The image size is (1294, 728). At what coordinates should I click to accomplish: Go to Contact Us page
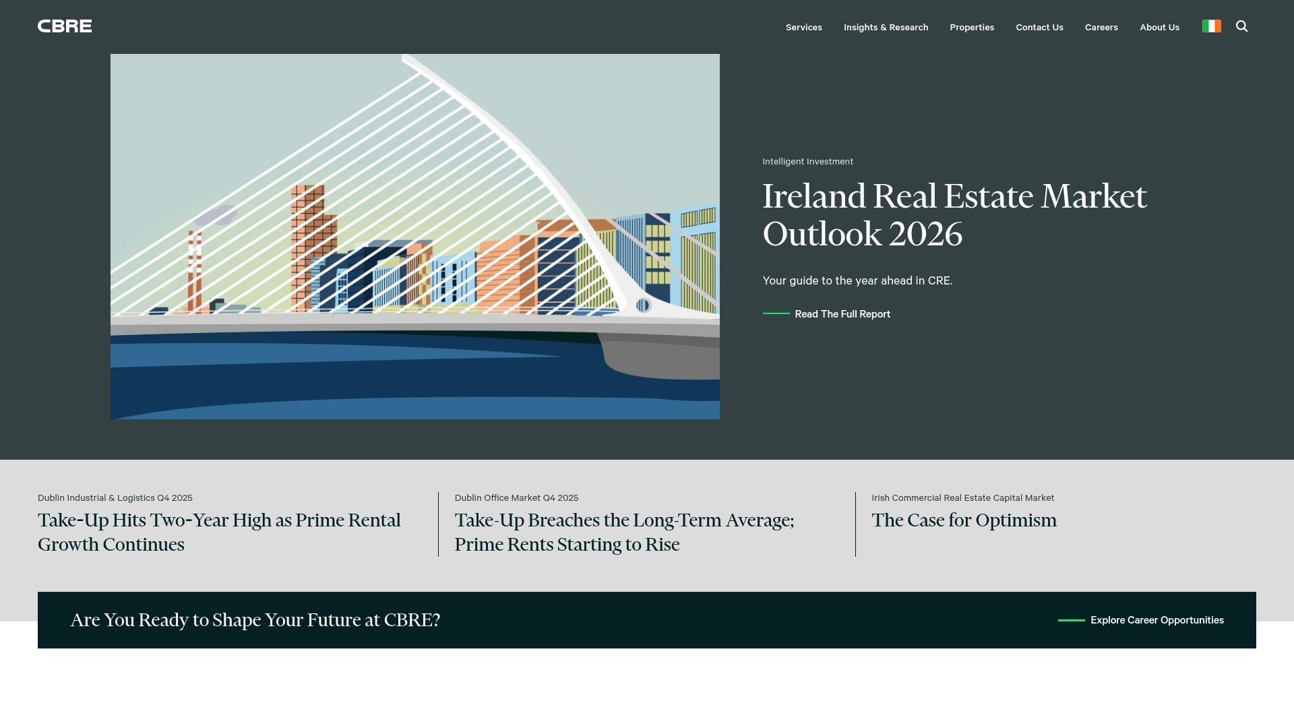[x=1039, y=28]
